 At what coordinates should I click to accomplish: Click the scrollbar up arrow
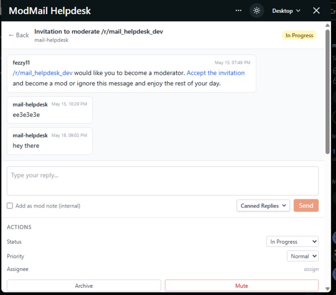coord(327,25)
